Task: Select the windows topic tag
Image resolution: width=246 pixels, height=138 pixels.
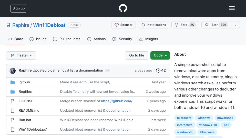Action: point(204,118)
